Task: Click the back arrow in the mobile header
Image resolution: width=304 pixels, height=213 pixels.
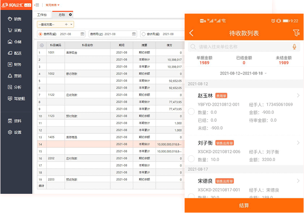Action: [x=191, y=33]
